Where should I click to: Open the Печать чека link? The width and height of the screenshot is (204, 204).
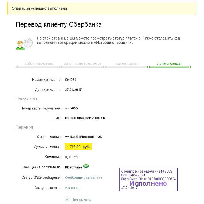(81, 200)
